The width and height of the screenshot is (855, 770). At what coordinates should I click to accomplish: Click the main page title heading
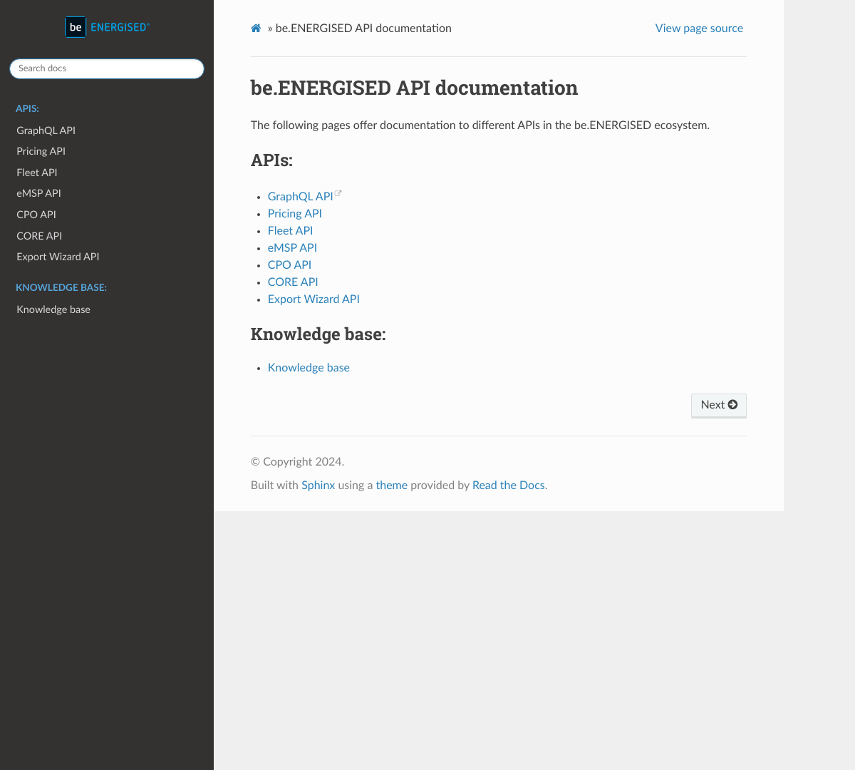coord(414,88)
